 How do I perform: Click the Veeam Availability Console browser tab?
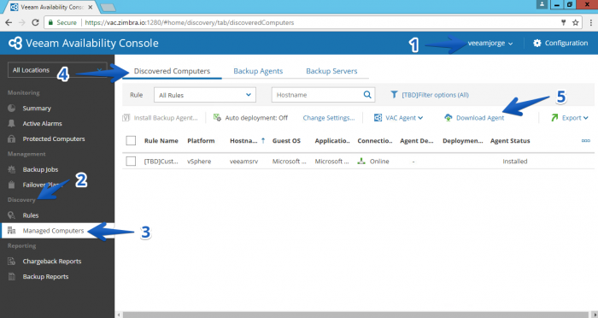tap(52, 7)
